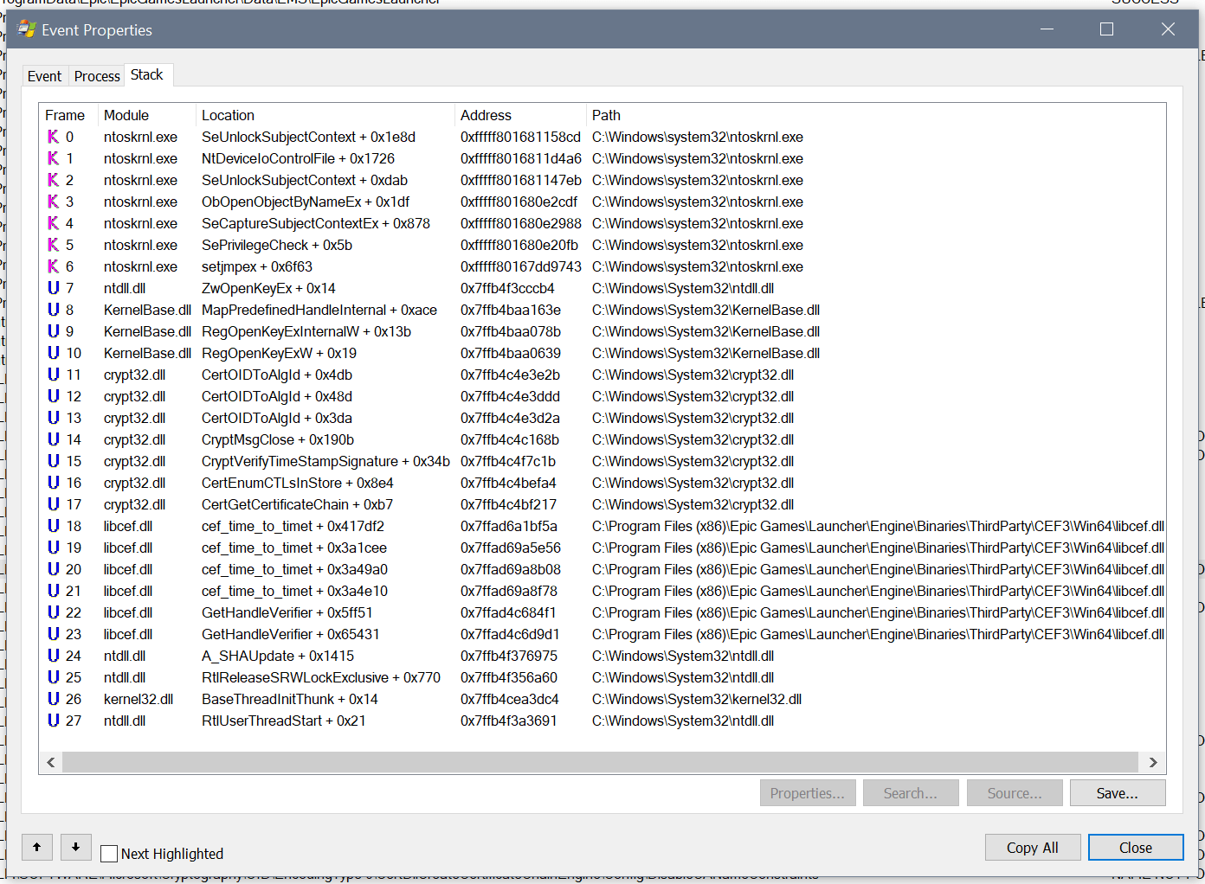Select the RegOpenKeyExW + 0x19 row

tap(602, 353)
